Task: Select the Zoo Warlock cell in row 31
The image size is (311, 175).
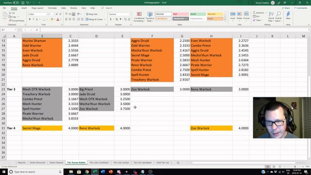Action: [x=211, y=128]
